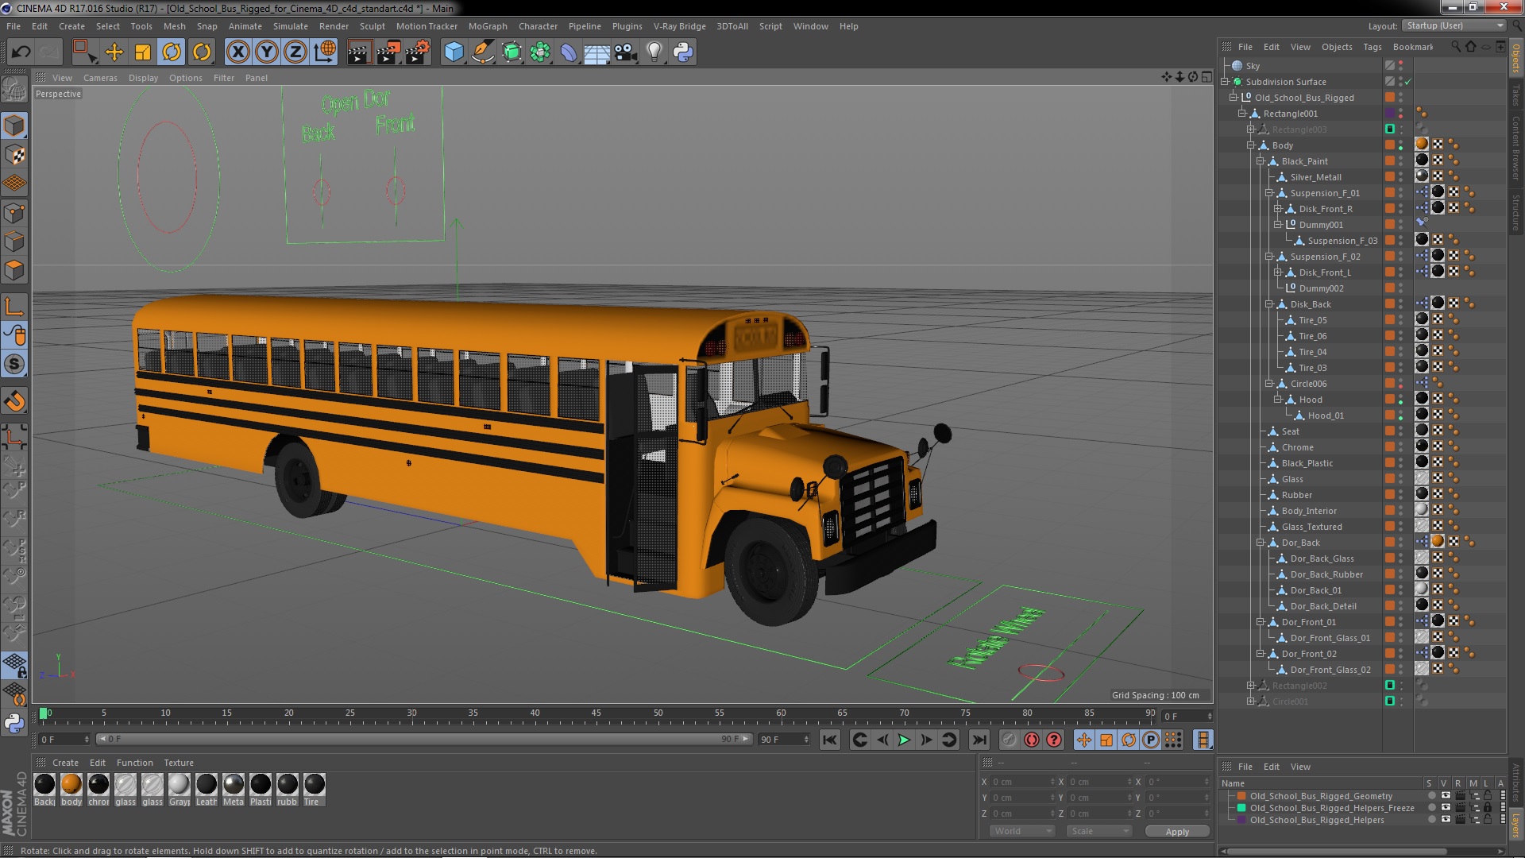Select the Rotate tool in top toolbar

[172, 52]
